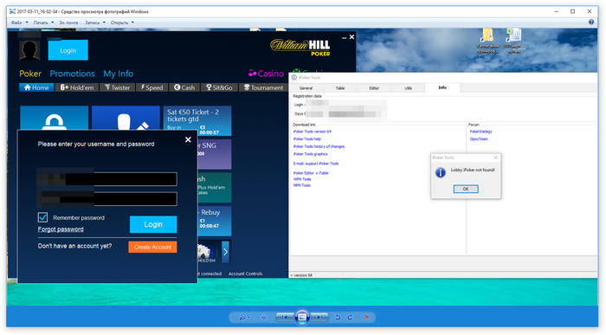
Task: Click the orange Create Account button
Action: (152, 247)
